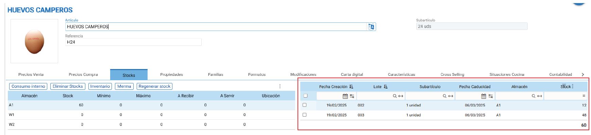Open three-dot menu beside Regenerar stock
This screenshot has height=135, width=591.
280,86
